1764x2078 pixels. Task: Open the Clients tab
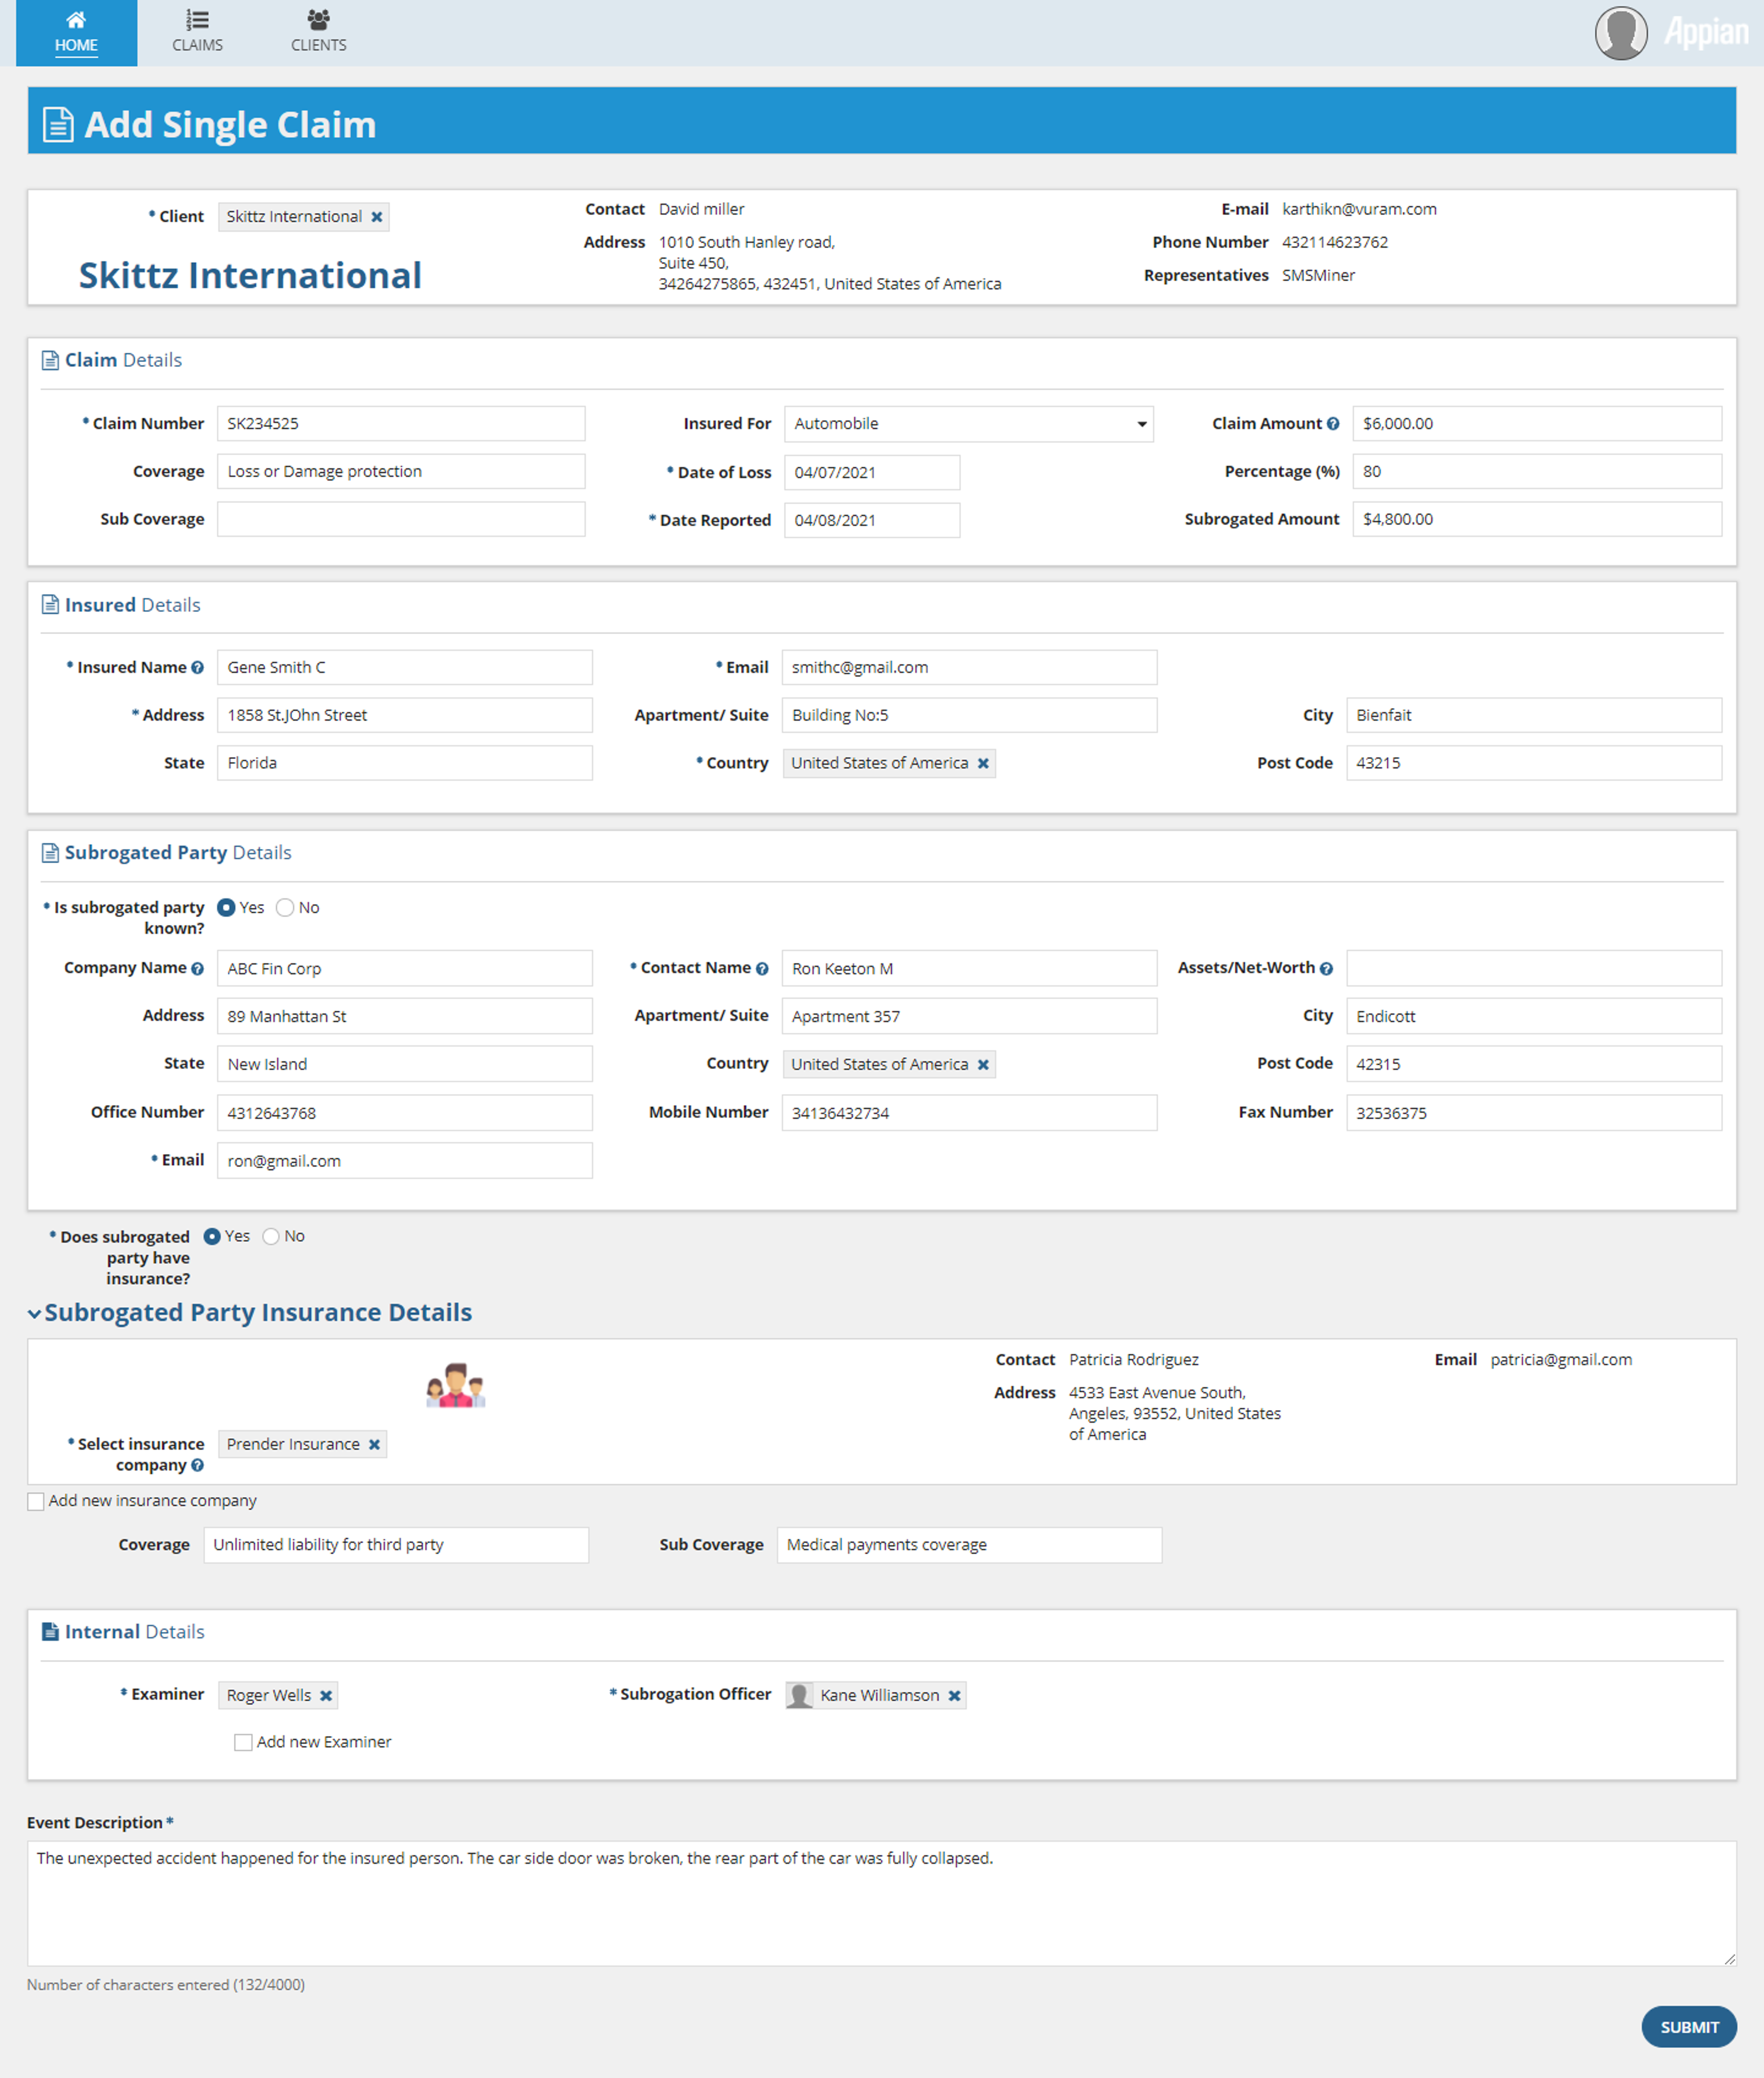pyautogui.click(x=318, y=33)
